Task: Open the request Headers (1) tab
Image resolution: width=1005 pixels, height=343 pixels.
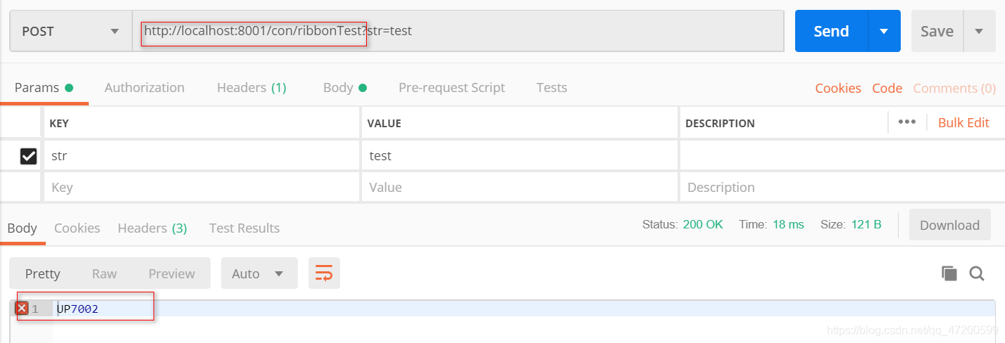Action: click(251, 88)
